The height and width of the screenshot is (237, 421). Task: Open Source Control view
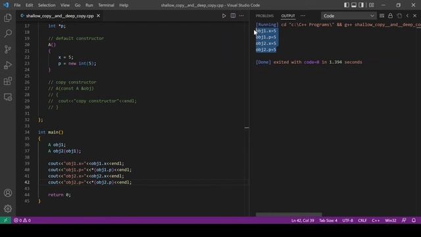tap(8, 49)
